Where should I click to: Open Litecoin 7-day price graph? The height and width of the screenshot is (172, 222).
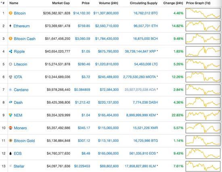203,64
